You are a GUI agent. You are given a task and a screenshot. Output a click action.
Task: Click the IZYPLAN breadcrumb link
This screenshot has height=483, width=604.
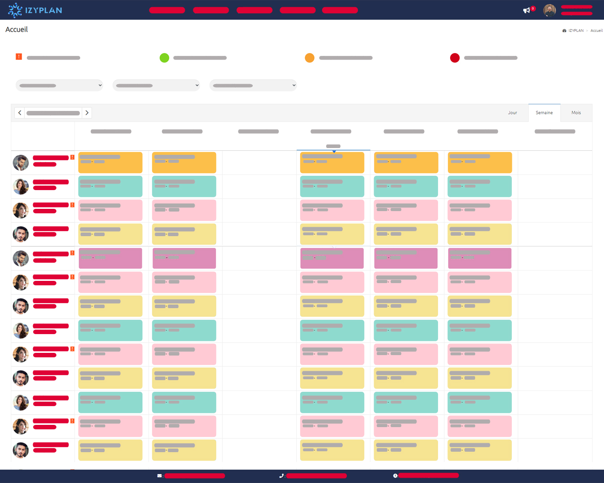pos(576,31)
